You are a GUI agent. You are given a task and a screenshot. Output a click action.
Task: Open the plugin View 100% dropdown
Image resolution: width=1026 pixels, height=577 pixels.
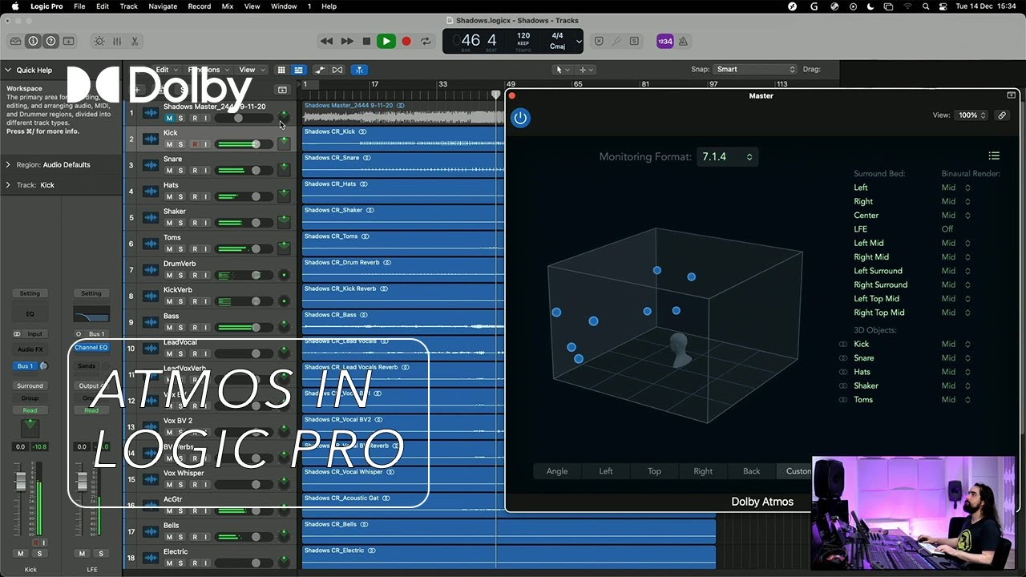point(972,115)
